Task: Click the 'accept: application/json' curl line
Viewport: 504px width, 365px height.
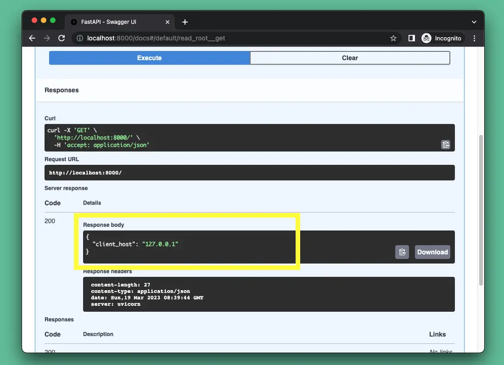Action: tap(101, 145)
